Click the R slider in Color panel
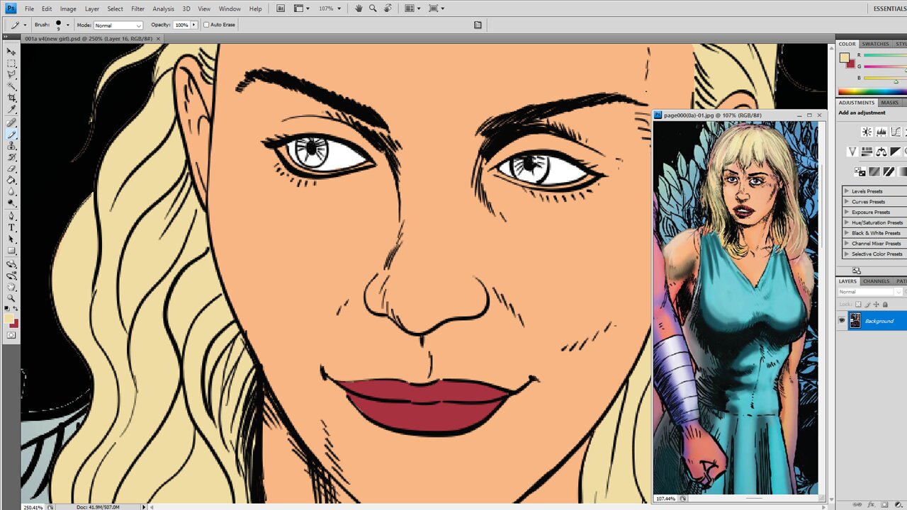 click(x=884, y=55)
